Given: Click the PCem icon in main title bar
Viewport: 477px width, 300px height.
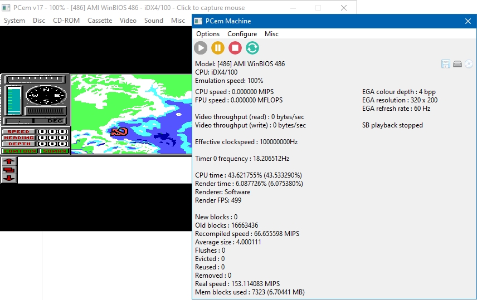Looking at the screenshot, I should pos(6,8).
